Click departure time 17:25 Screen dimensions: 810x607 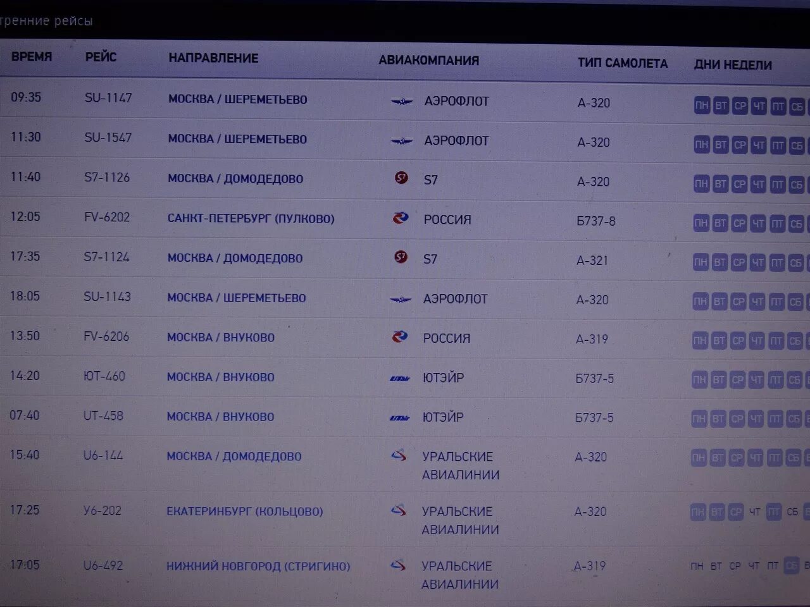[25, 510]
